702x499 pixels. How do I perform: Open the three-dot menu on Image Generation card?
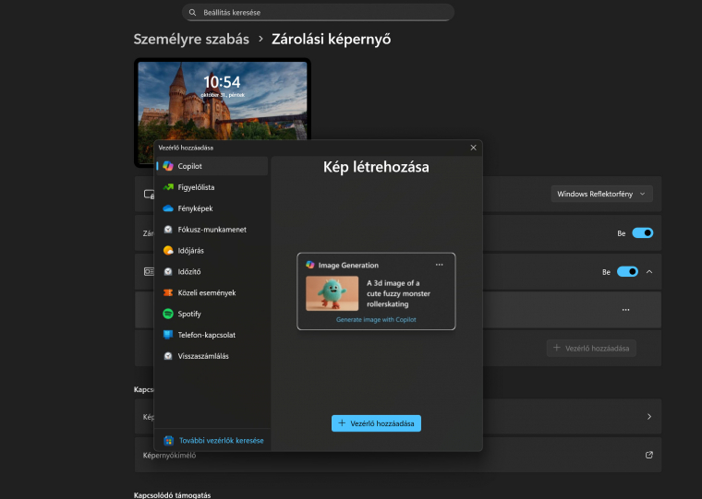[x=439, y=265]
